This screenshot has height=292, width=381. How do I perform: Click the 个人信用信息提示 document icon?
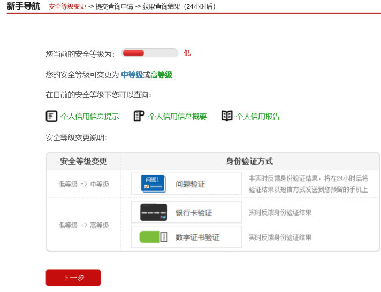click(51, 116)
